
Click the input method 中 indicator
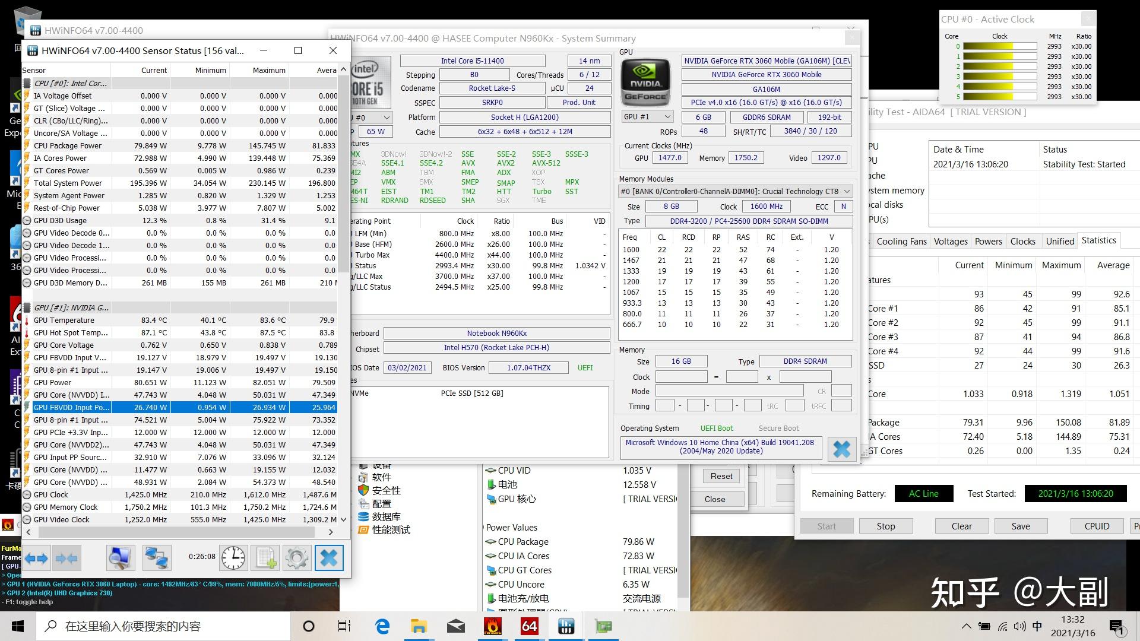point(1037,626)
